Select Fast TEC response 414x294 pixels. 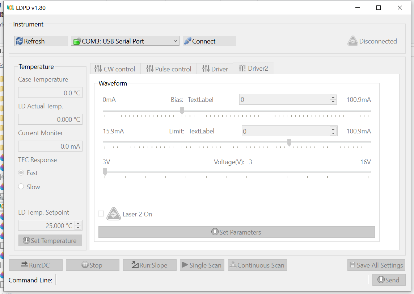coord(21,173)
